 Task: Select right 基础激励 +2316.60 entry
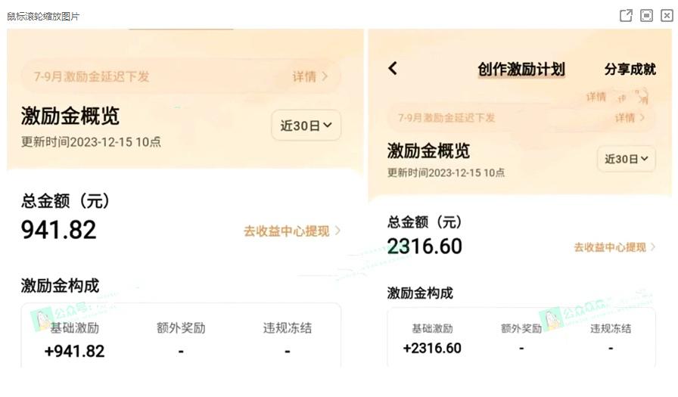pyautogui.click(x=432, y=339)
